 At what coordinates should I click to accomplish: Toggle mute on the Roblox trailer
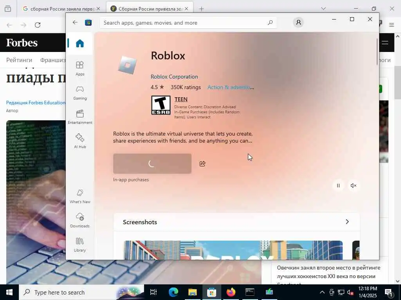(x=354, y=186)
